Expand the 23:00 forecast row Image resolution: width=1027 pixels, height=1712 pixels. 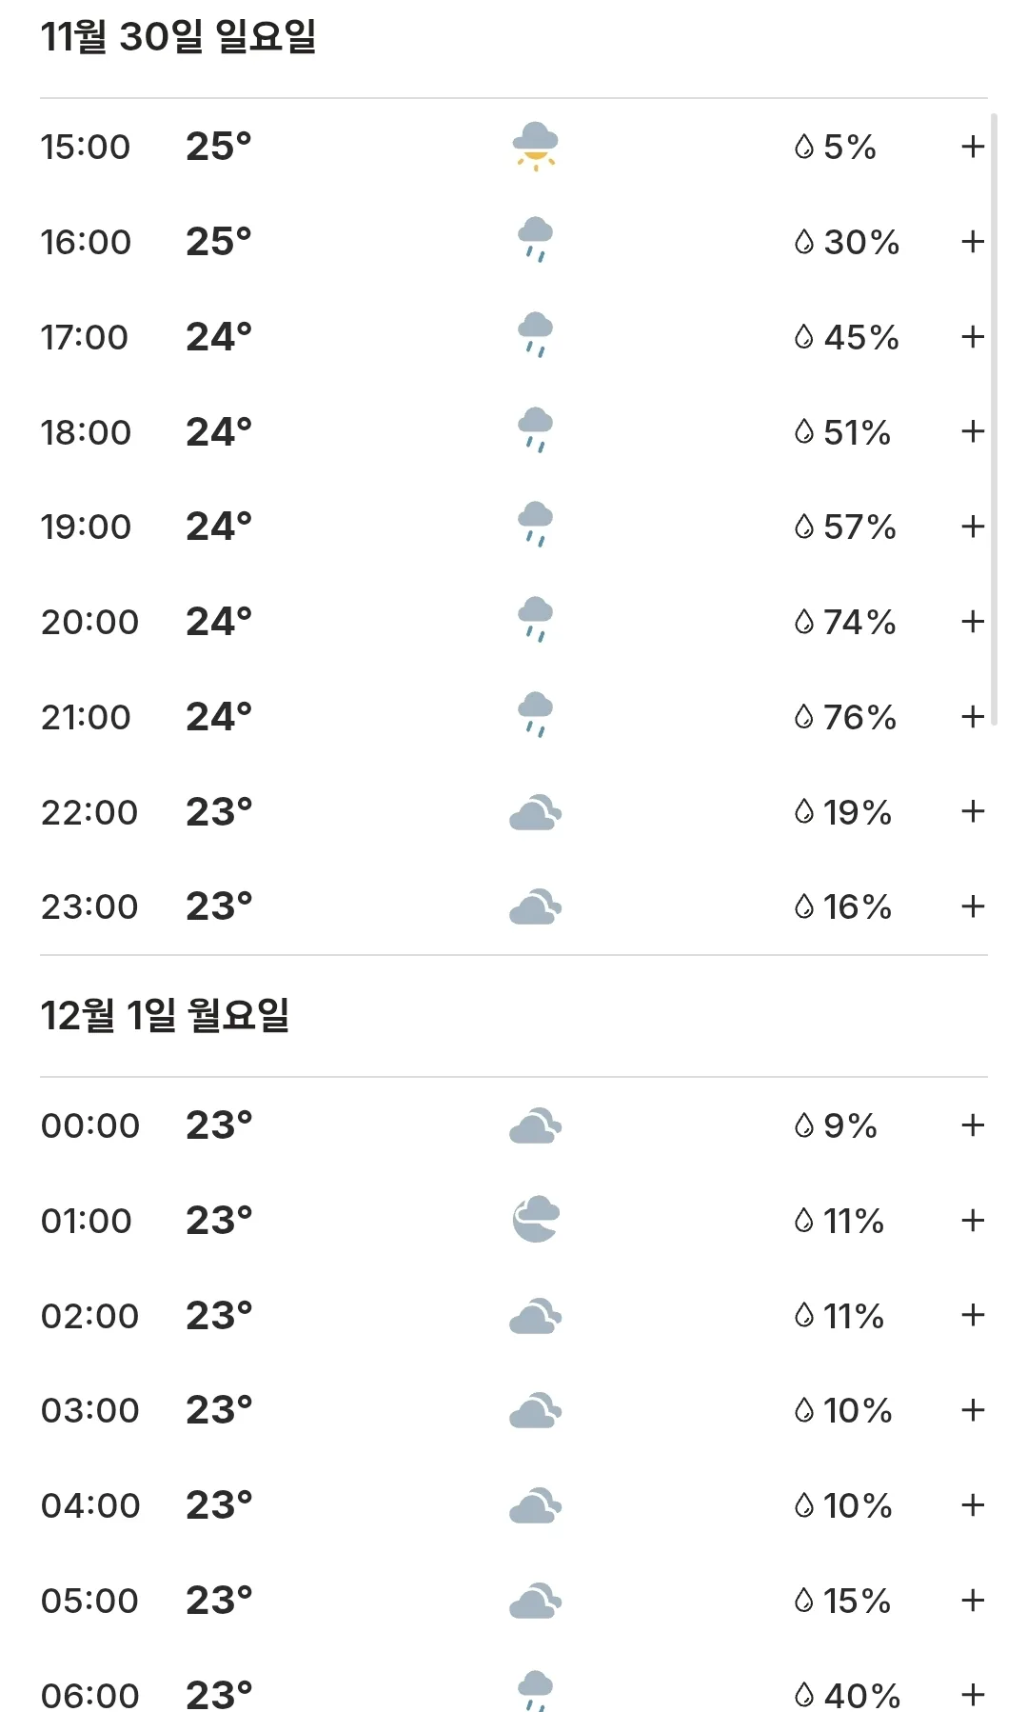pos(972,906)
